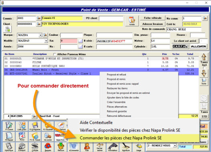Save with the F2 Enregistrer icon
211x152 pixels.
click(x=35, y=126)
